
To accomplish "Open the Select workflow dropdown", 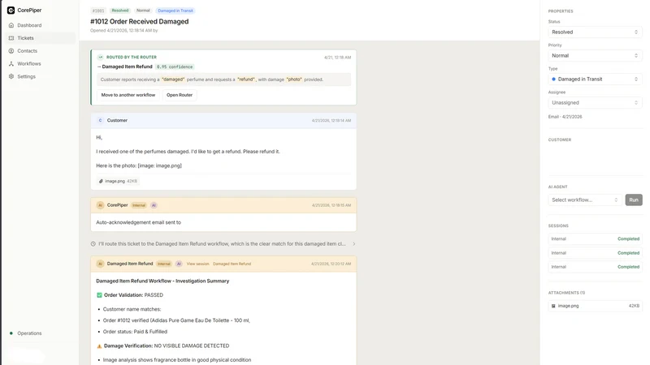I will [x=585, y=200].
